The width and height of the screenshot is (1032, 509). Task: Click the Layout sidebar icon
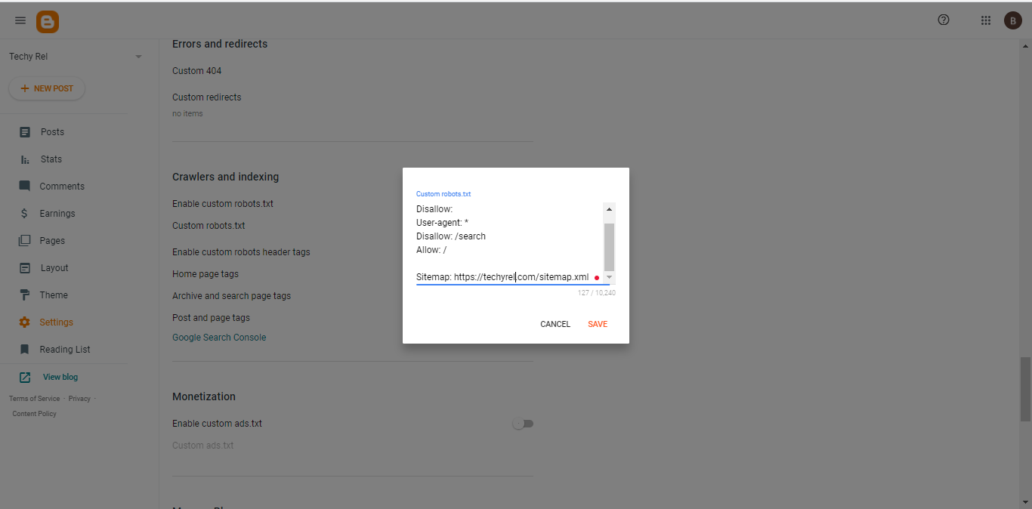[x=25, y=268]
